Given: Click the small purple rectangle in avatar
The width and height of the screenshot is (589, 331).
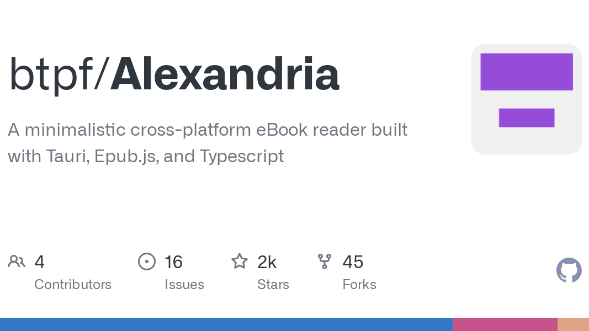Looking at the screenshot, I should pyautogui.click(x=526, y=118).
